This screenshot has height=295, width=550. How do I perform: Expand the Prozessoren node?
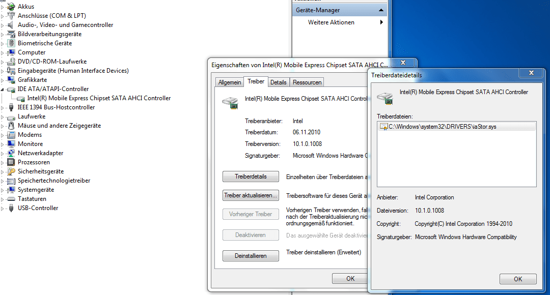[3, 163]
